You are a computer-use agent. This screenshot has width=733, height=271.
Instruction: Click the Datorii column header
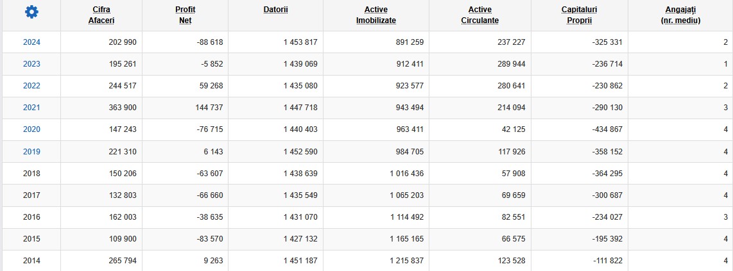tap(276, 10)
